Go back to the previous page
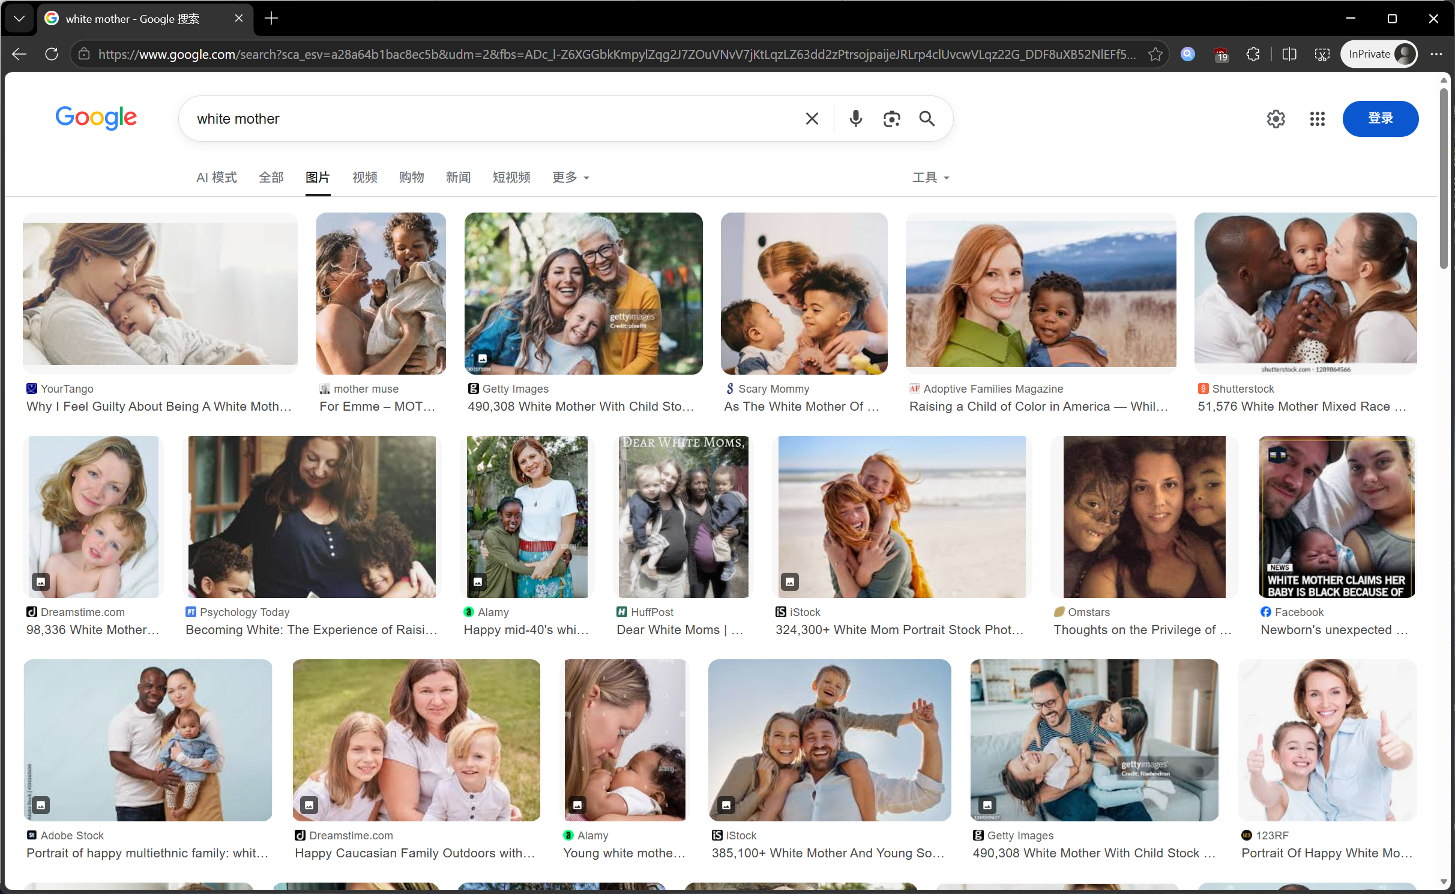 tap(19, 54)
